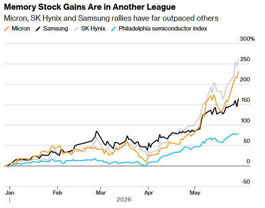Click the 300% y-axis label
Viewport: 265px width, 208px height.
pyautogui.click(x=247, y=39)
